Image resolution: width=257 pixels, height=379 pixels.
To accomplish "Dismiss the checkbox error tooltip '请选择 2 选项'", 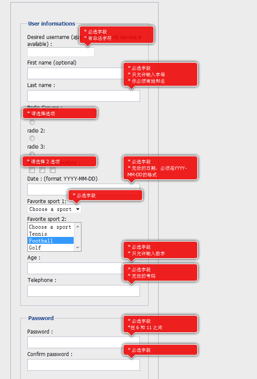I will click(x=59, y=162).
